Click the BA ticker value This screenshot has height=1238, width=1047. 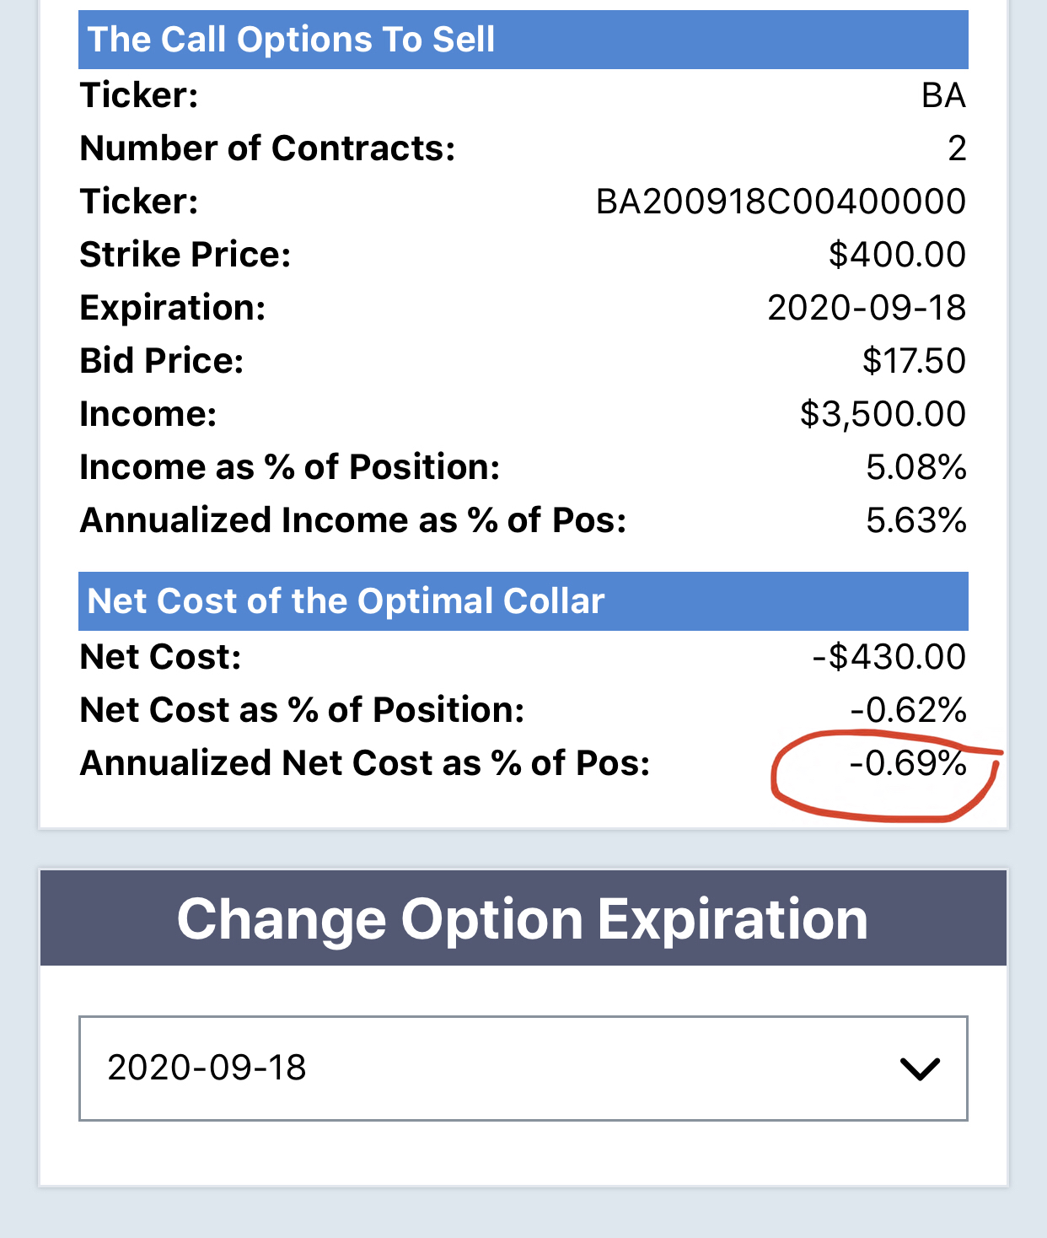(943, 95)
